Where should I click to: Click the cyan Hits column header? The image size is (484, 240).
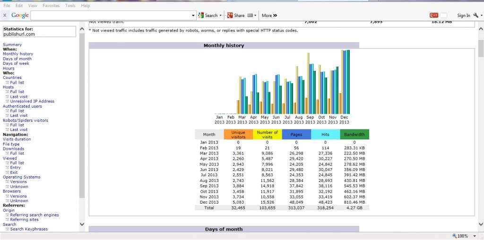pos(325,135)
